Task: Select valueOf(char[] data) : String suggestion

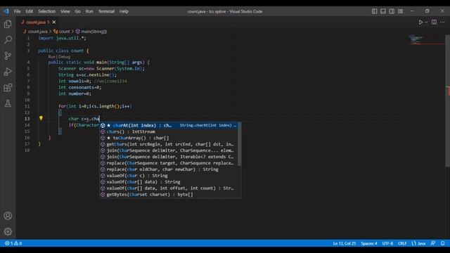Action: (169, 182)
